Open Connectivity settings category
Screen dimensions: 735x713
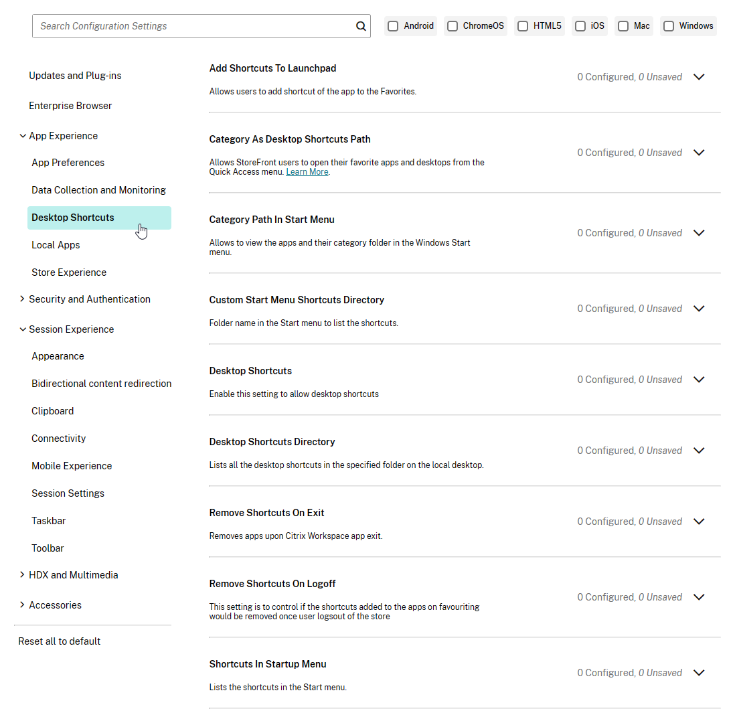coord(59,439)
